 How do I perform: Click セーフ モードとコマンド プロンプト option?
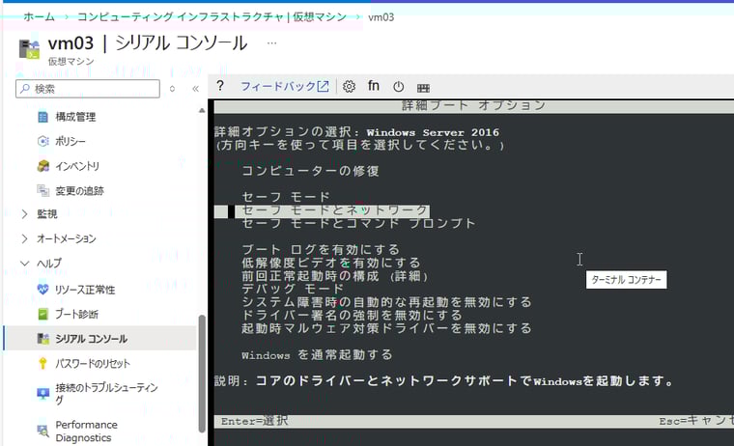[x=358, y=223]
